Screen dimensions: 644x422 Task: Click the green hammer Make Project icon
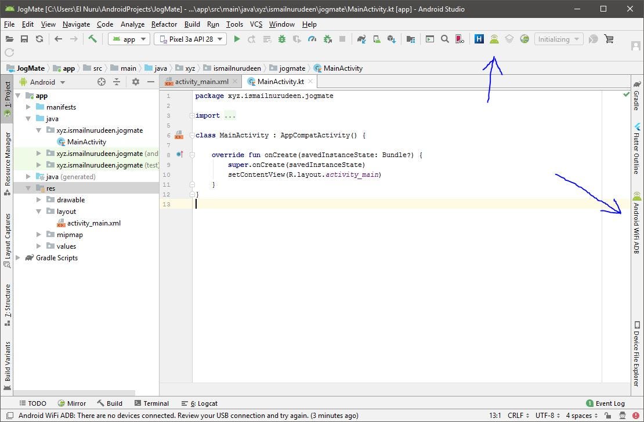92,39
